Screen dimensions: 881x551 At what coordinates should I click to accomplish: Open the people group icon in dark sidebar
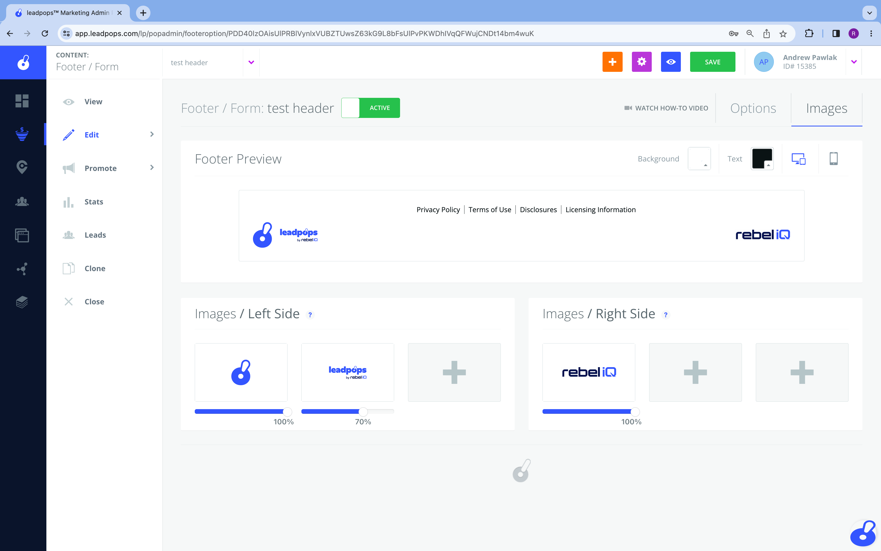[22, 201]
